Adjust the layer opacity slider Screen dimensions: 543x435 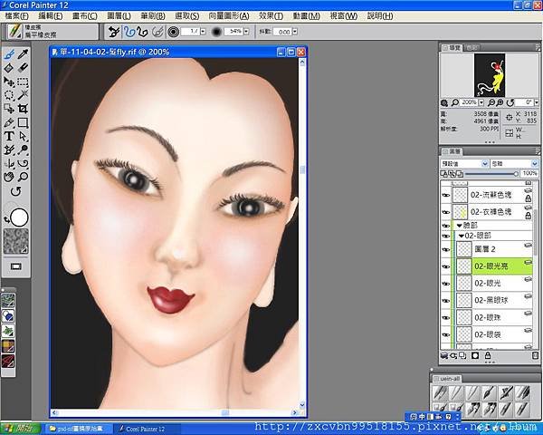click(491, 173)
